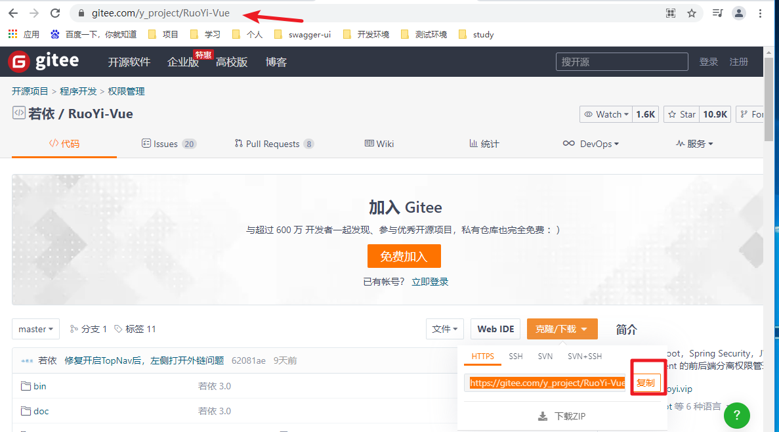779x432 pixels.
Task: Open the 高校版 nav item
Action: coord(232,62)
